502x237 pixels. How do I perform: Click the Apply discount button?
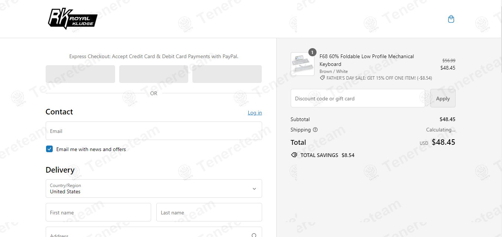point(443,98)
